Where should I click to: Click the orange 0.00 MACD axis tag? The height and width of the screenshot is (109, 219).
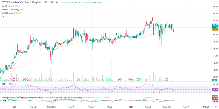(215, 96)
